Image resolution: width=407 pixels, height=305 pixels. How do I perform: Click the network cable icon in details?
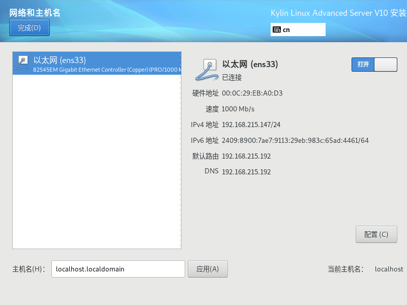coord(206,70)
